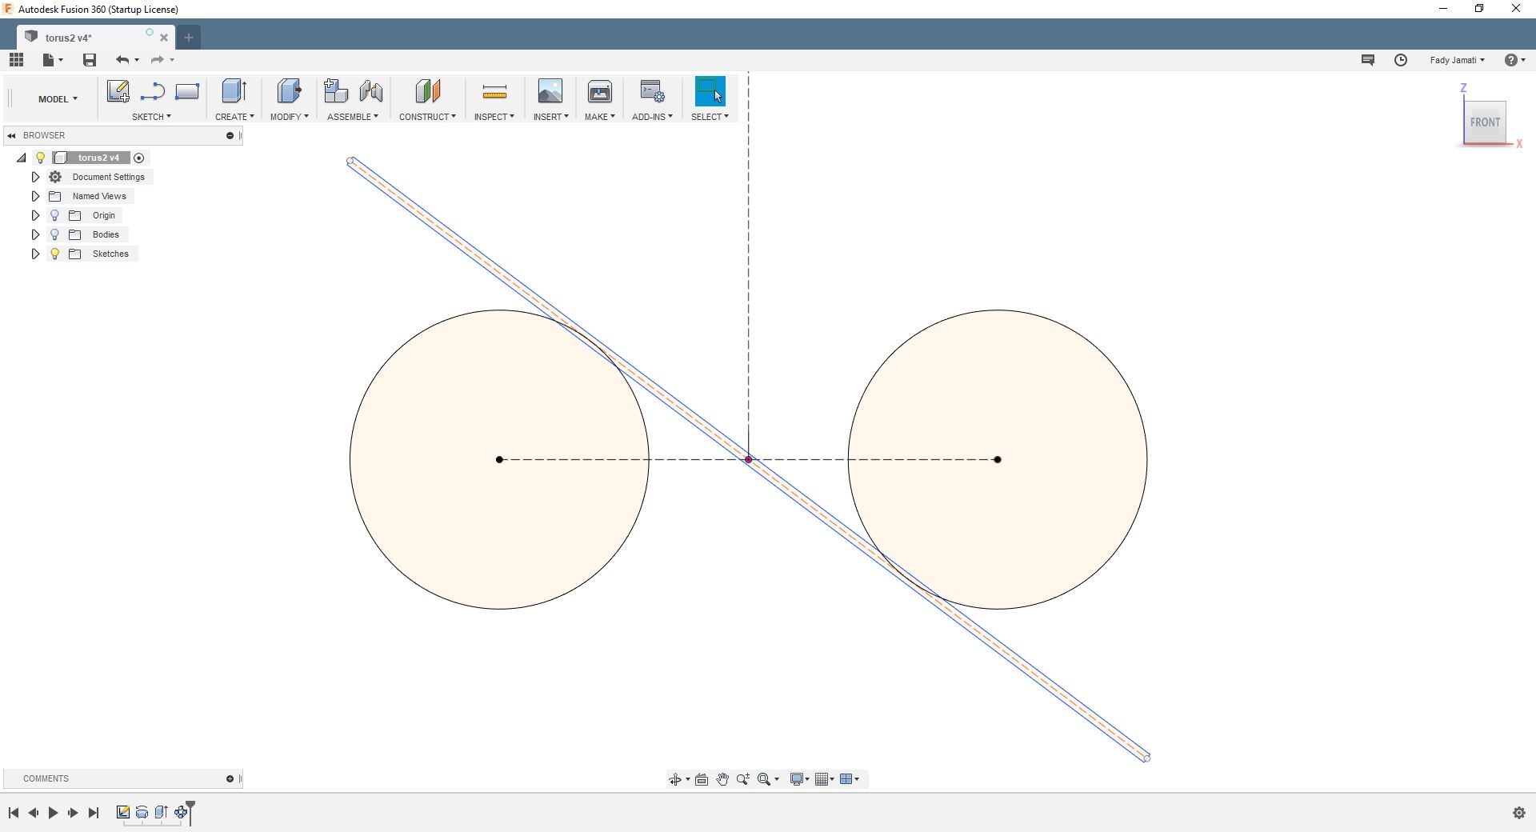Open the CONSTRUCT menu
Image resolution: width=1536 pixels, height=832 pixels.
point(427,117)
